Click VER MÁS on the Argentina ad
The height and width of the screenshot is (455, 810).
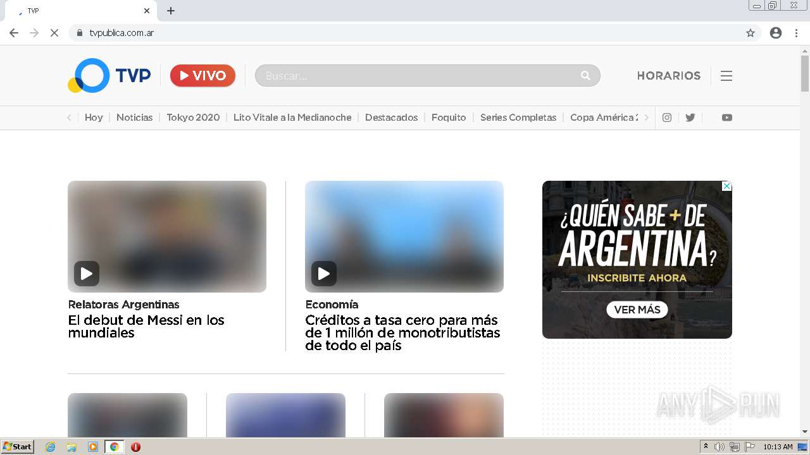637,310
